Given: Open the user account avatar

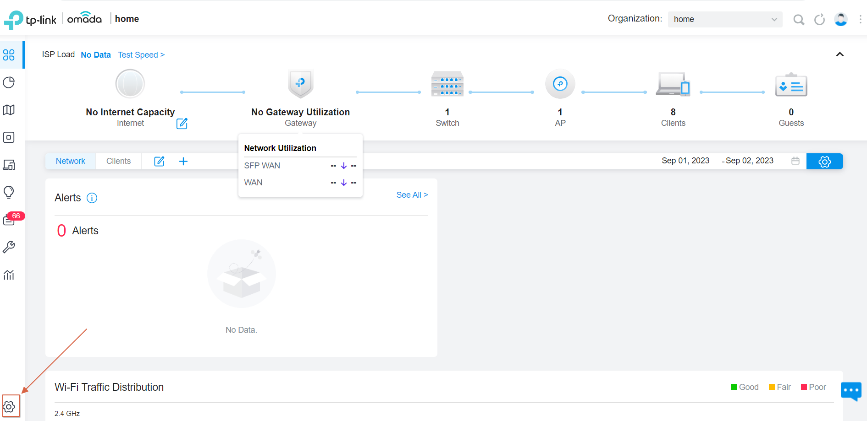Looking at the screenshot, I should pyautogui.click(x=841, y=19).
